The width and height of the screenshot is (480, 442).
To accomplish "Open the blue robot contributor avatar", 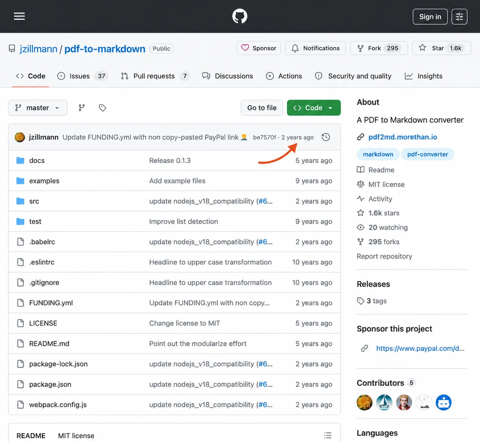I will point(444,403).
